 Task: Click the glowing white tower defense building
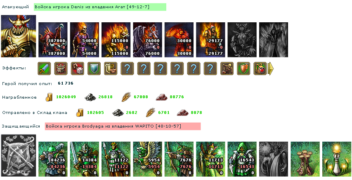click(x=336, y=159)
